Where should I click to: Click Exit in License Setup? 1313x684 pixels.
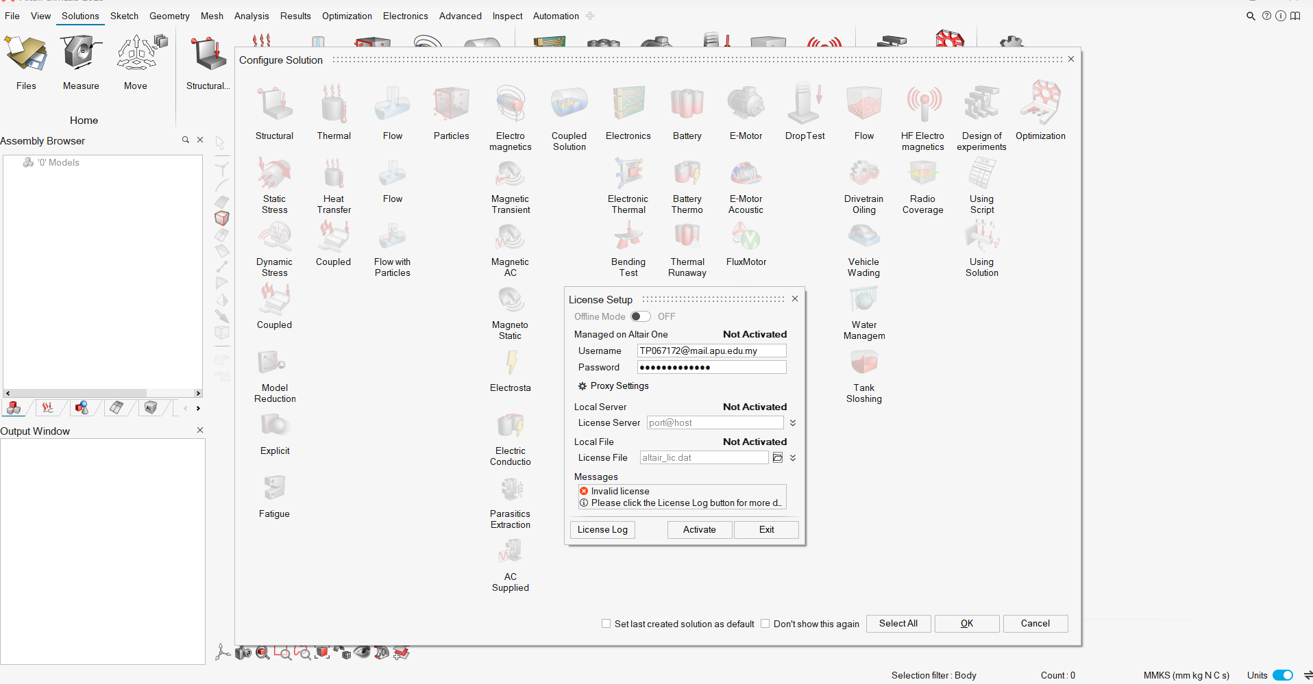coord(766,530)
